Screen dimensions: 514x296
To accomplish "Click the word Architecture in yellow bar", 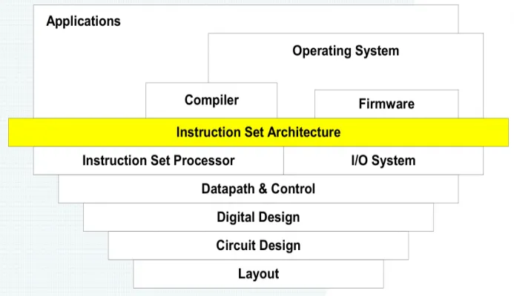I will (x=304, y=132).
